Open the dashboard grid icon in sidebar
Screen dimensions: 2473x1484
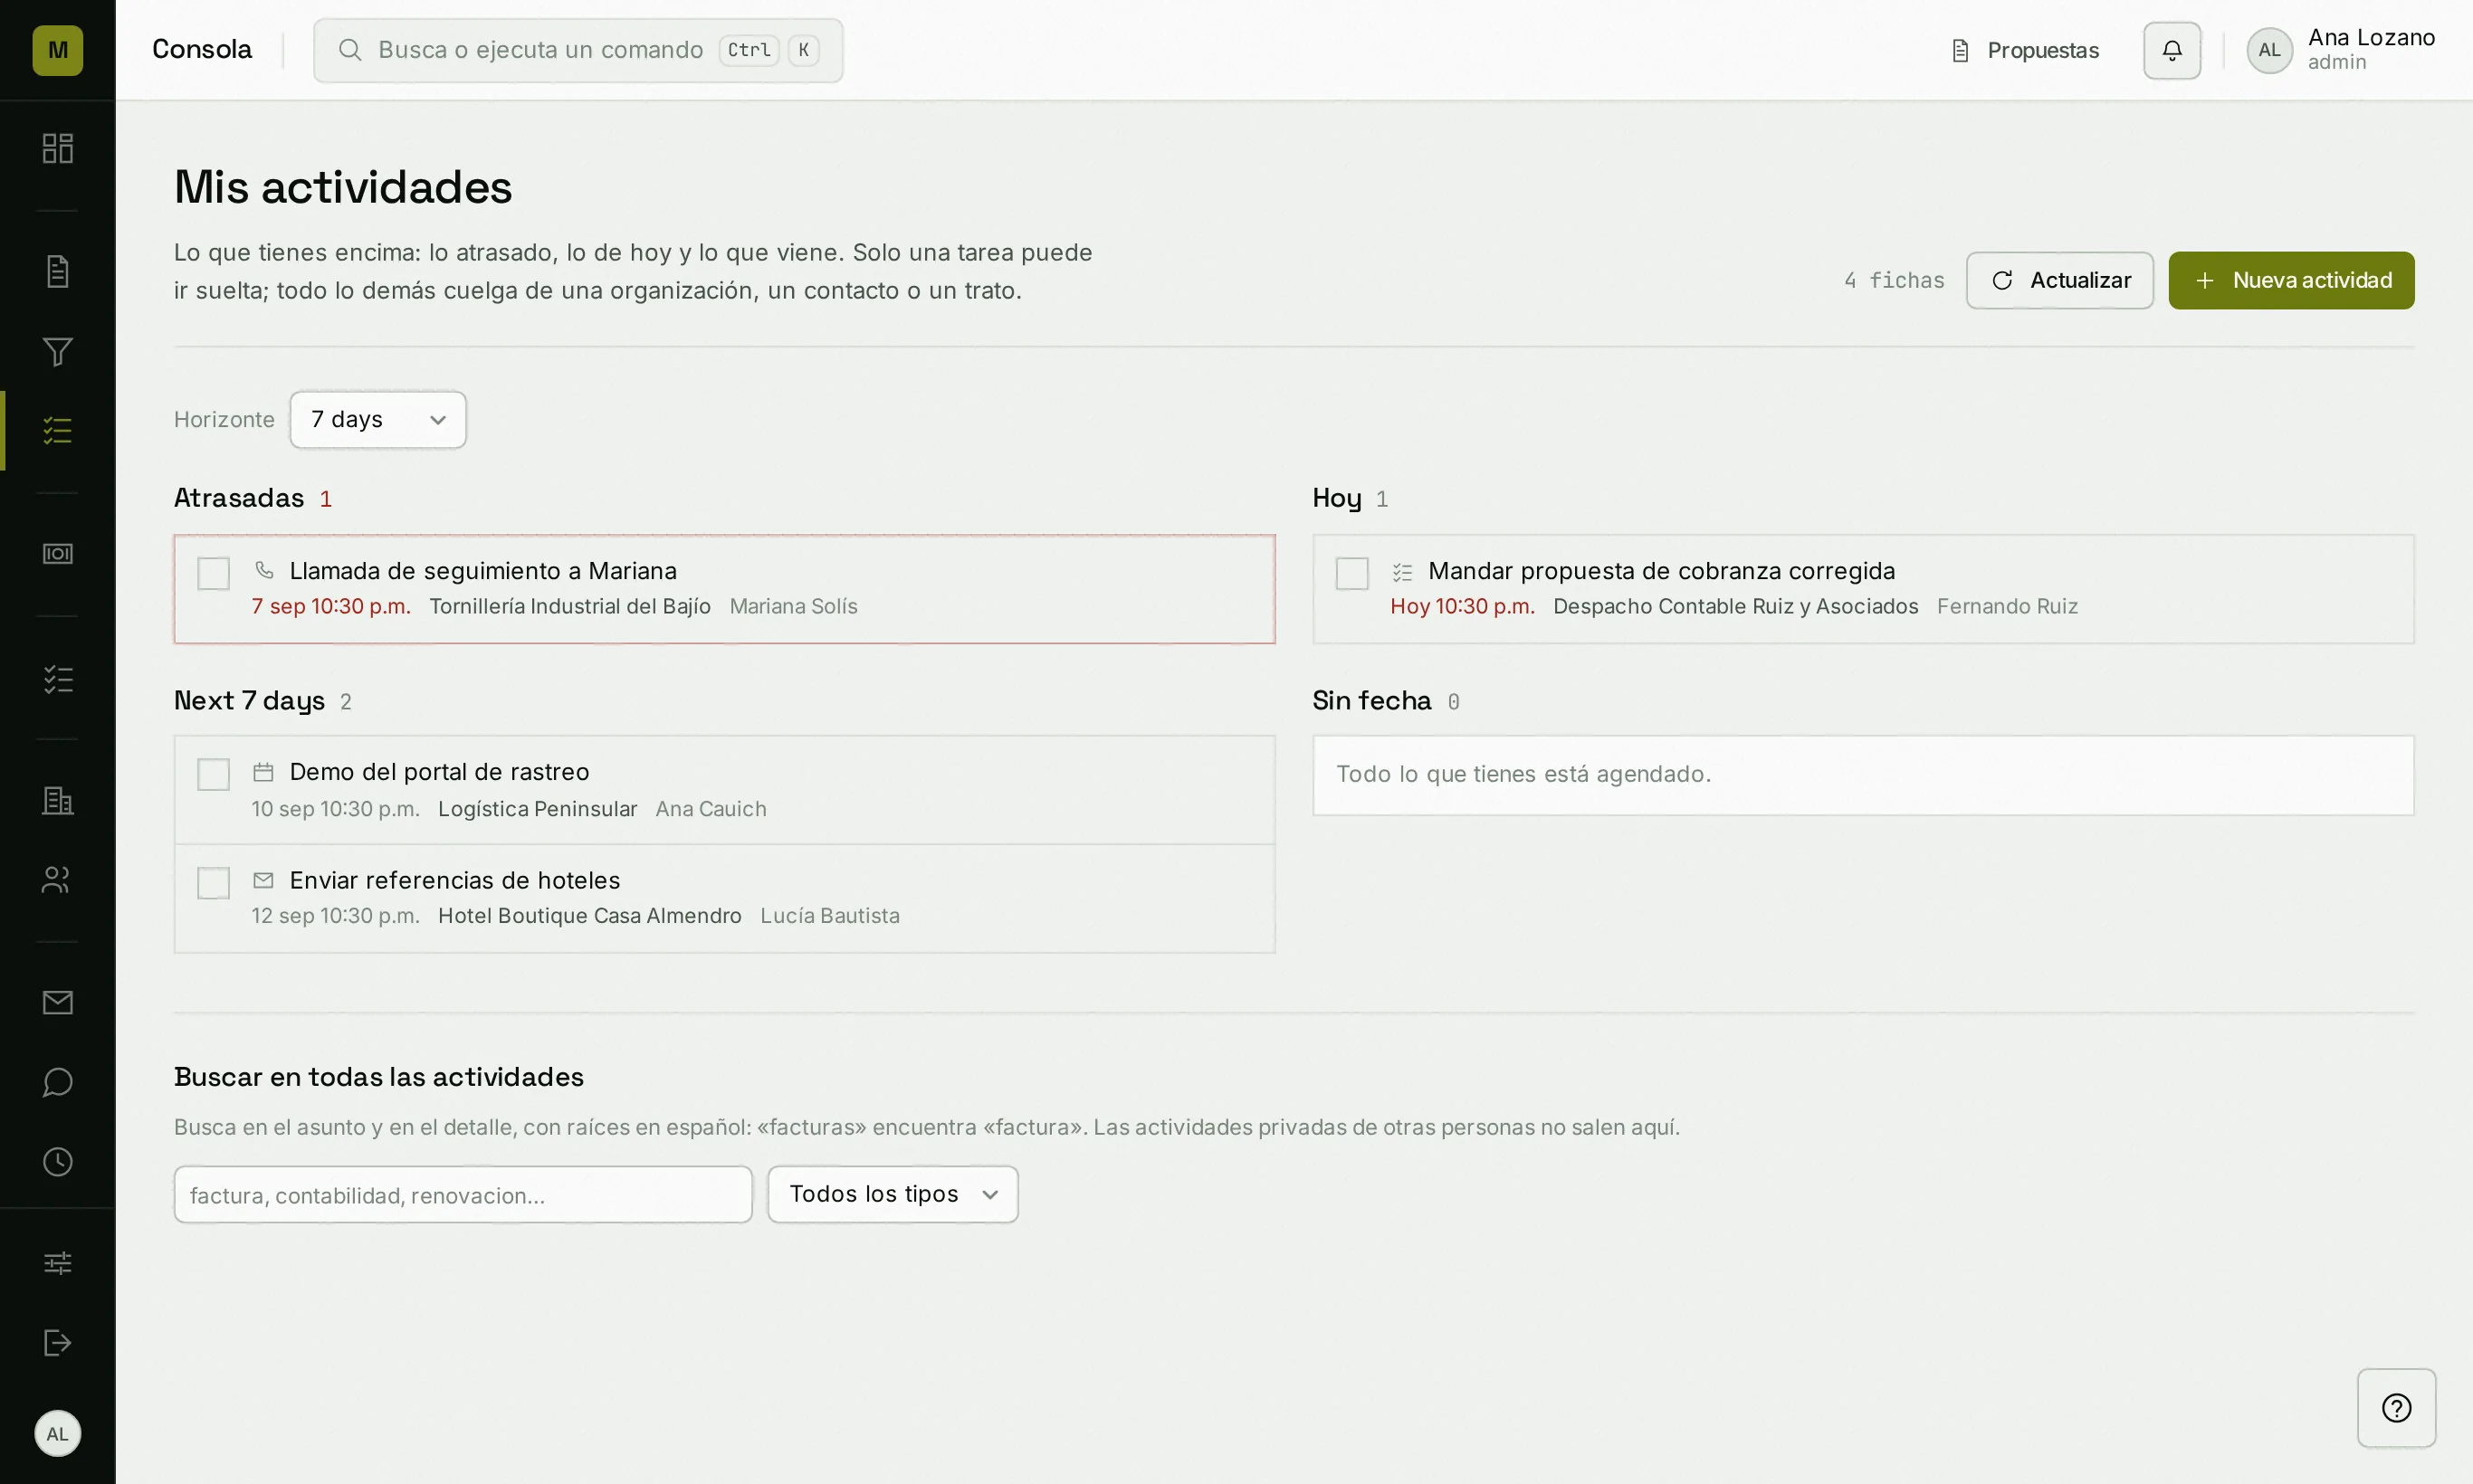pos(57,148)
